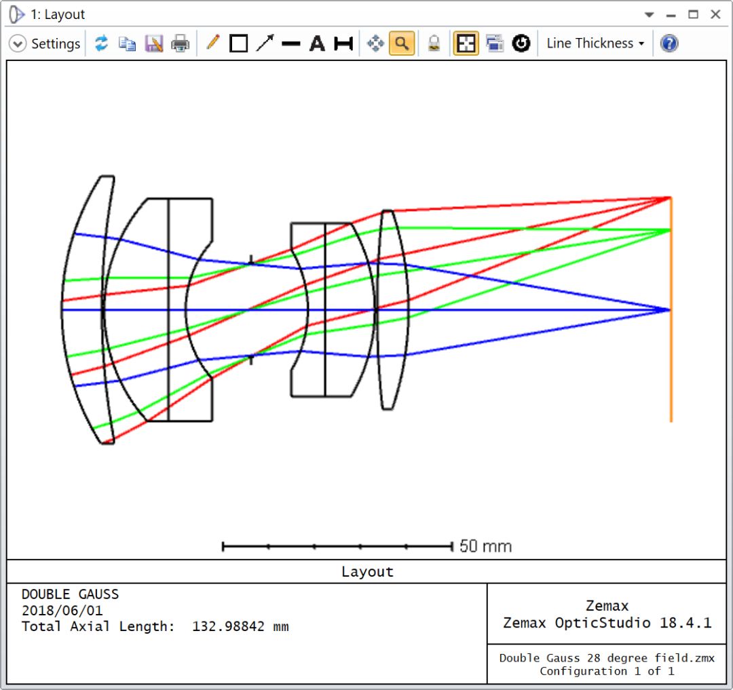733x690 pixels.
Task: Select the text annotation tool (A)
Action: pos(317,43)
